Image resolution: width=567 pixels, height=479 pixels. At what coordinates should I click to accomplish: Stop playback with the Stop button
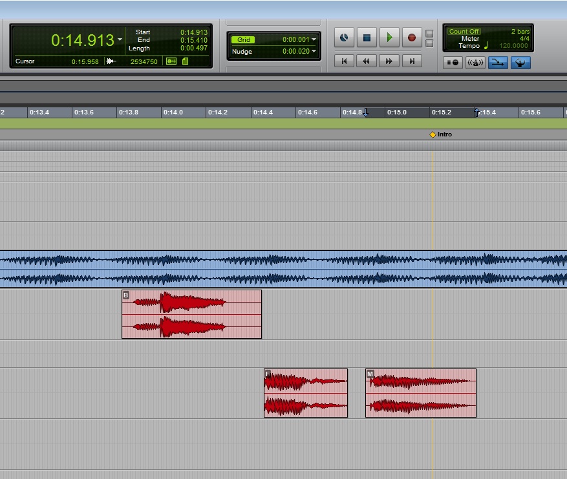click(367, 37)
